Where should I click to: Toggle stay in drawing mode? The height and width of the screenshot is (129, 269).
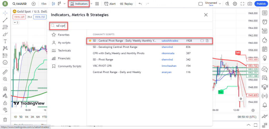pyautogui.click(x=5, y=96)
